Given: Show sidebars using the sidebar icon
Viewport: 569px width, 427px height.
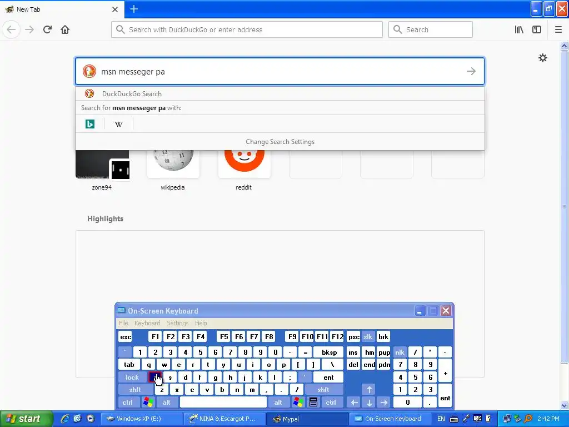Looking at the screenshot, I should click(537, 30).
